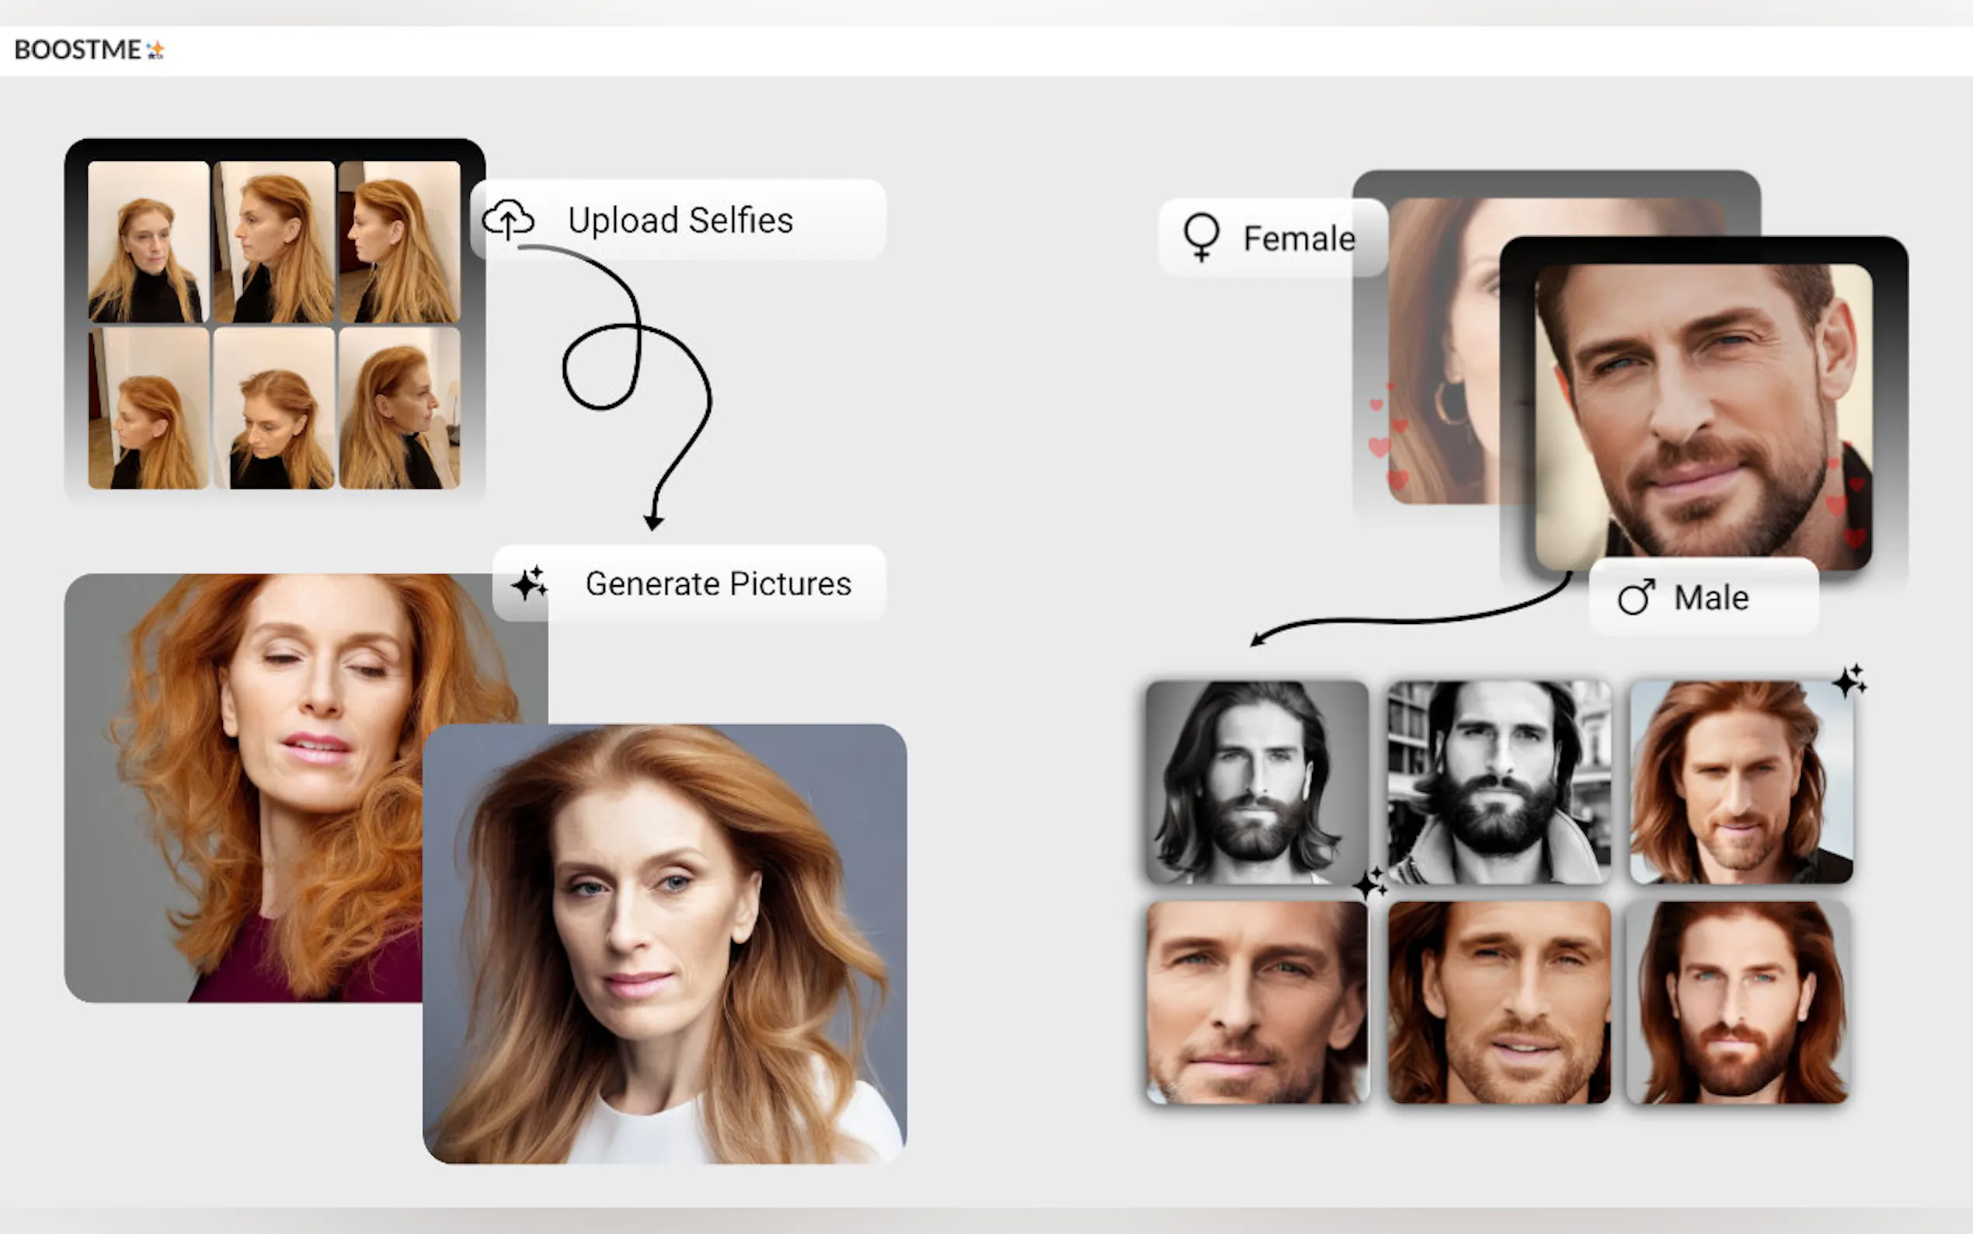1973x1234 pixels.
Task: Open bottom-right red-haired bearded man portrait
Action: tap(1738, 1002)
